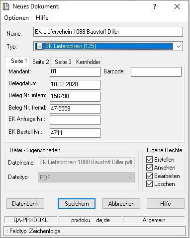Click the document icon in title bar
Viewport: 190px width, 238px height.
pyautogui.click(x=6, y=6)
